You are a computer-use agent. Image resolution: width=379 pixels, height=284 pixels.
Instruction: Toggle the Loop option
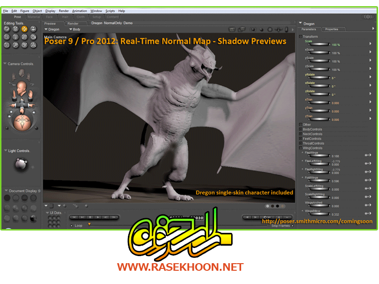point(72,226)
